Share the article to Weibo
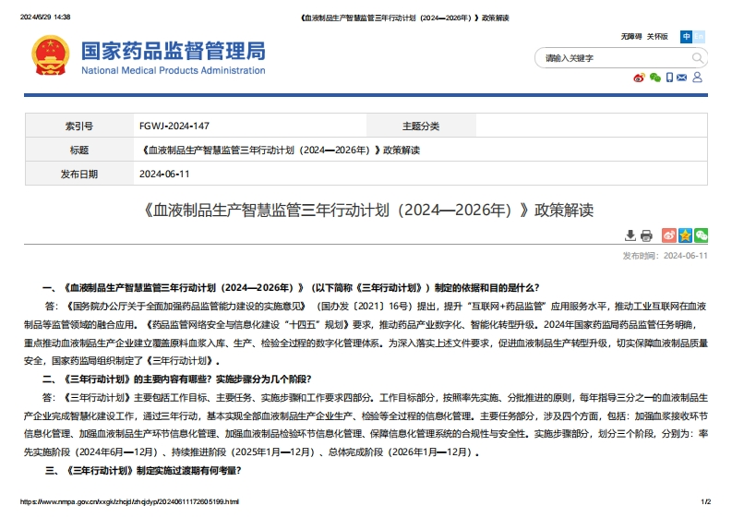This screenshot has height=518, width=732. tap(669, 235)
